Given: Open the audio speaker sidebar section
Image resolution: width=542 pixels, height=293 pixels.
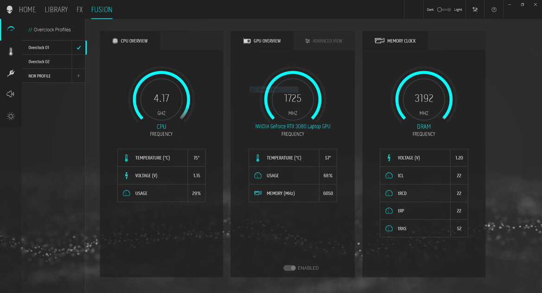Looking at the screenshot, I should pos(10,94).
